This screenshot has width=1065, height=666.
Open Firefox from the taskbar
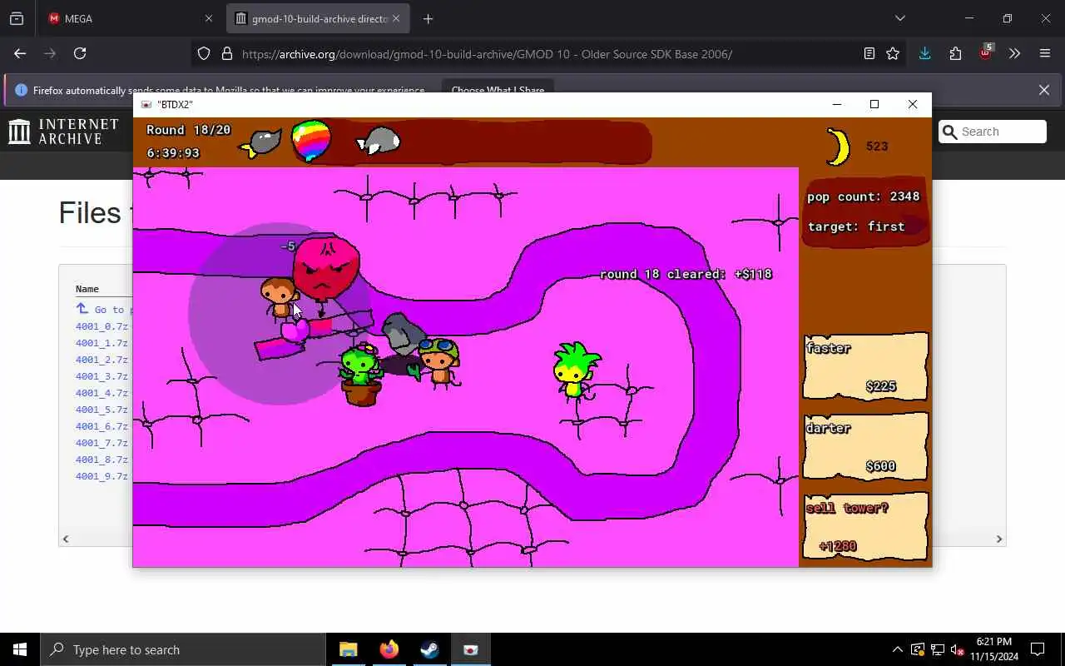[389, 649]
